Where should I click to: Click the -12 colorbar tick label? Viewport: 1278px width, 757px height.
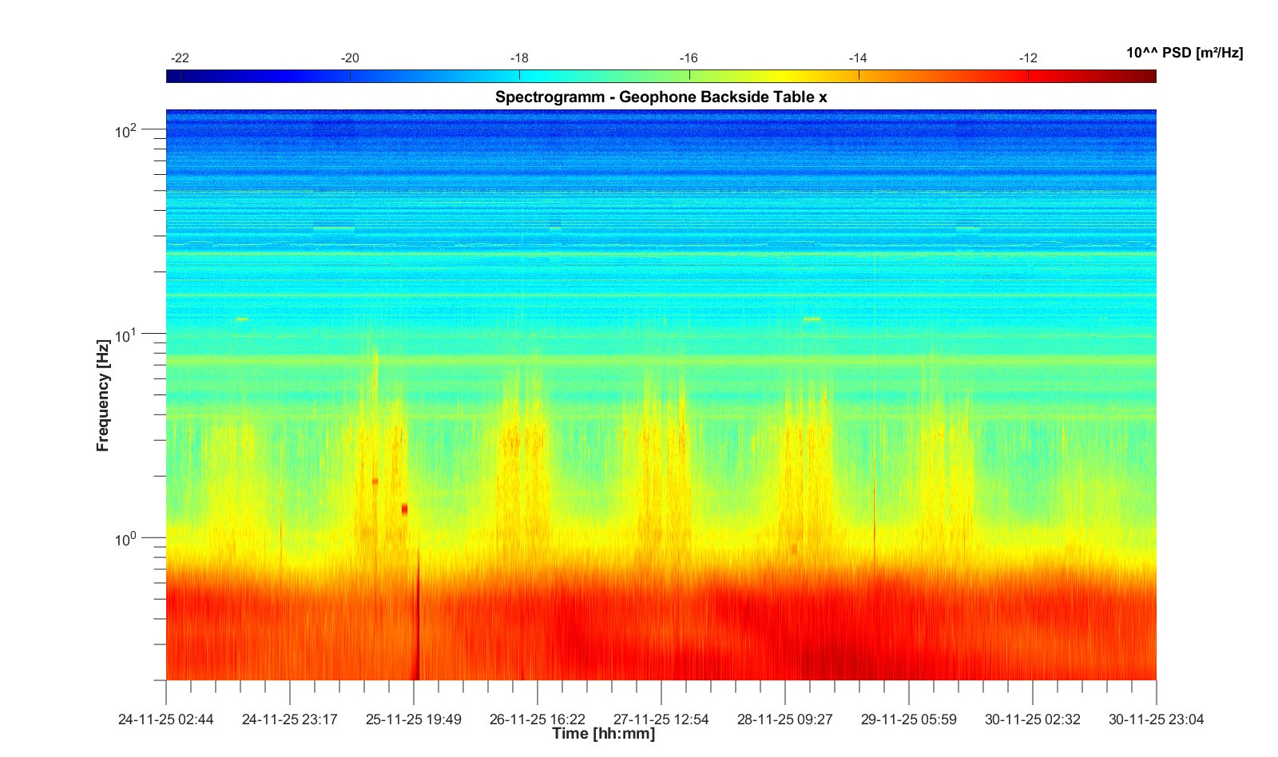(1028, 58)
